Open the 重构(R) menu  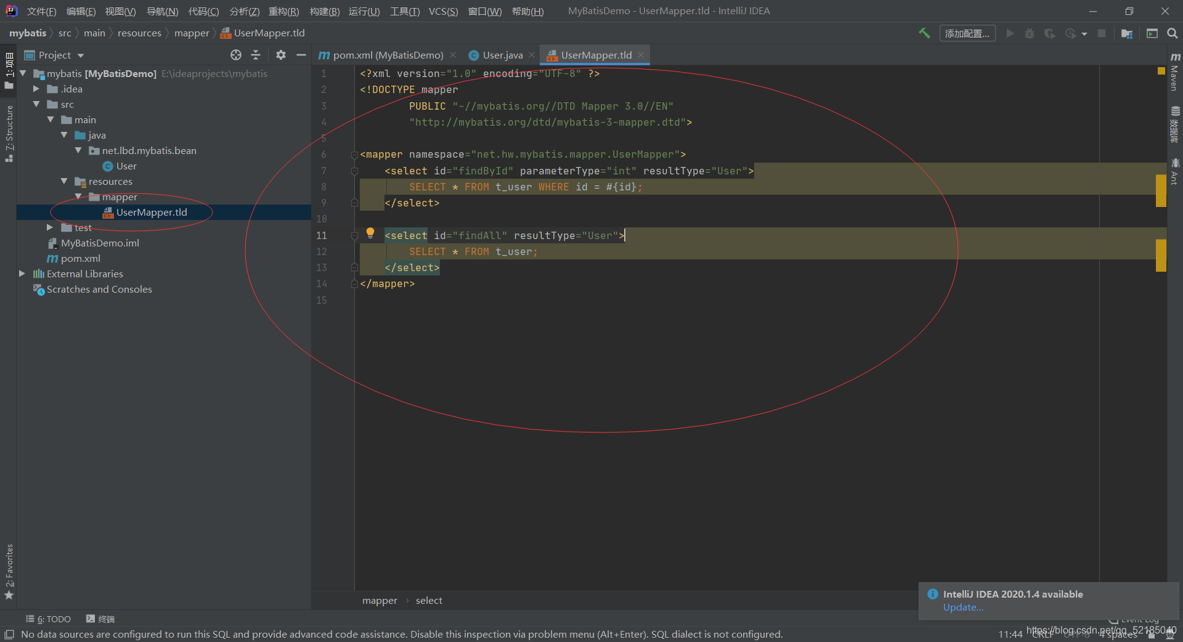pyautogui.click(x=283, y=11)
